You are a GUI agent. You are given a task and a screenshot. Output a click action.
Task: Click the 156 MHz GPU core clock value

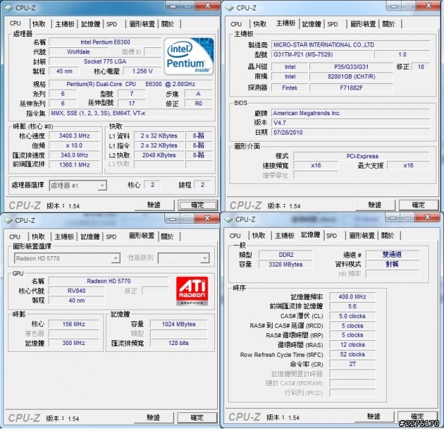click(x=74, y=324)
